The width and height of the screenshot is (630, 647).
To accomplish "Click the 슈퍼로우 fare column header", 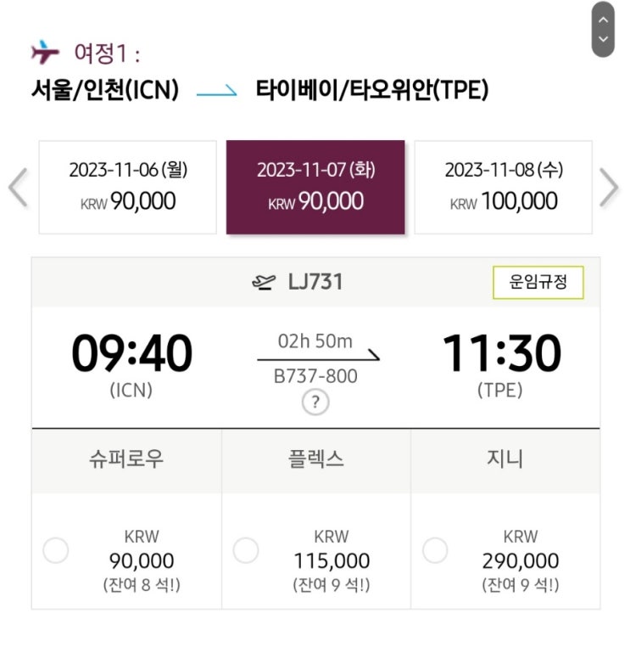I will tap(126, 459).
